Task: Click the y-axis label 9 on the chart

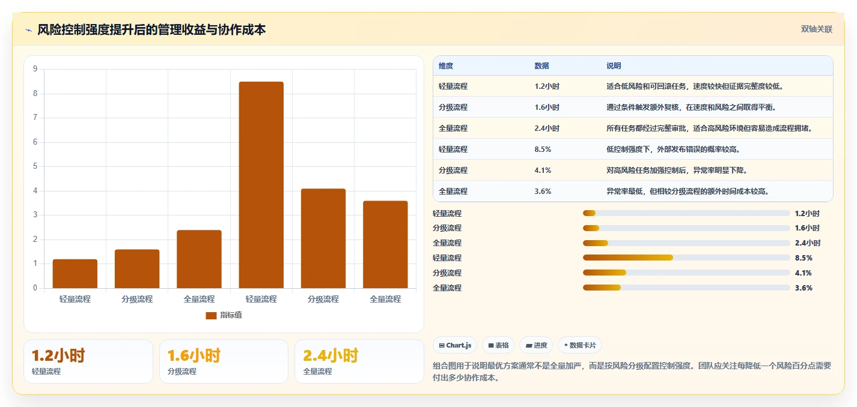Action: (x=35, y=69)
